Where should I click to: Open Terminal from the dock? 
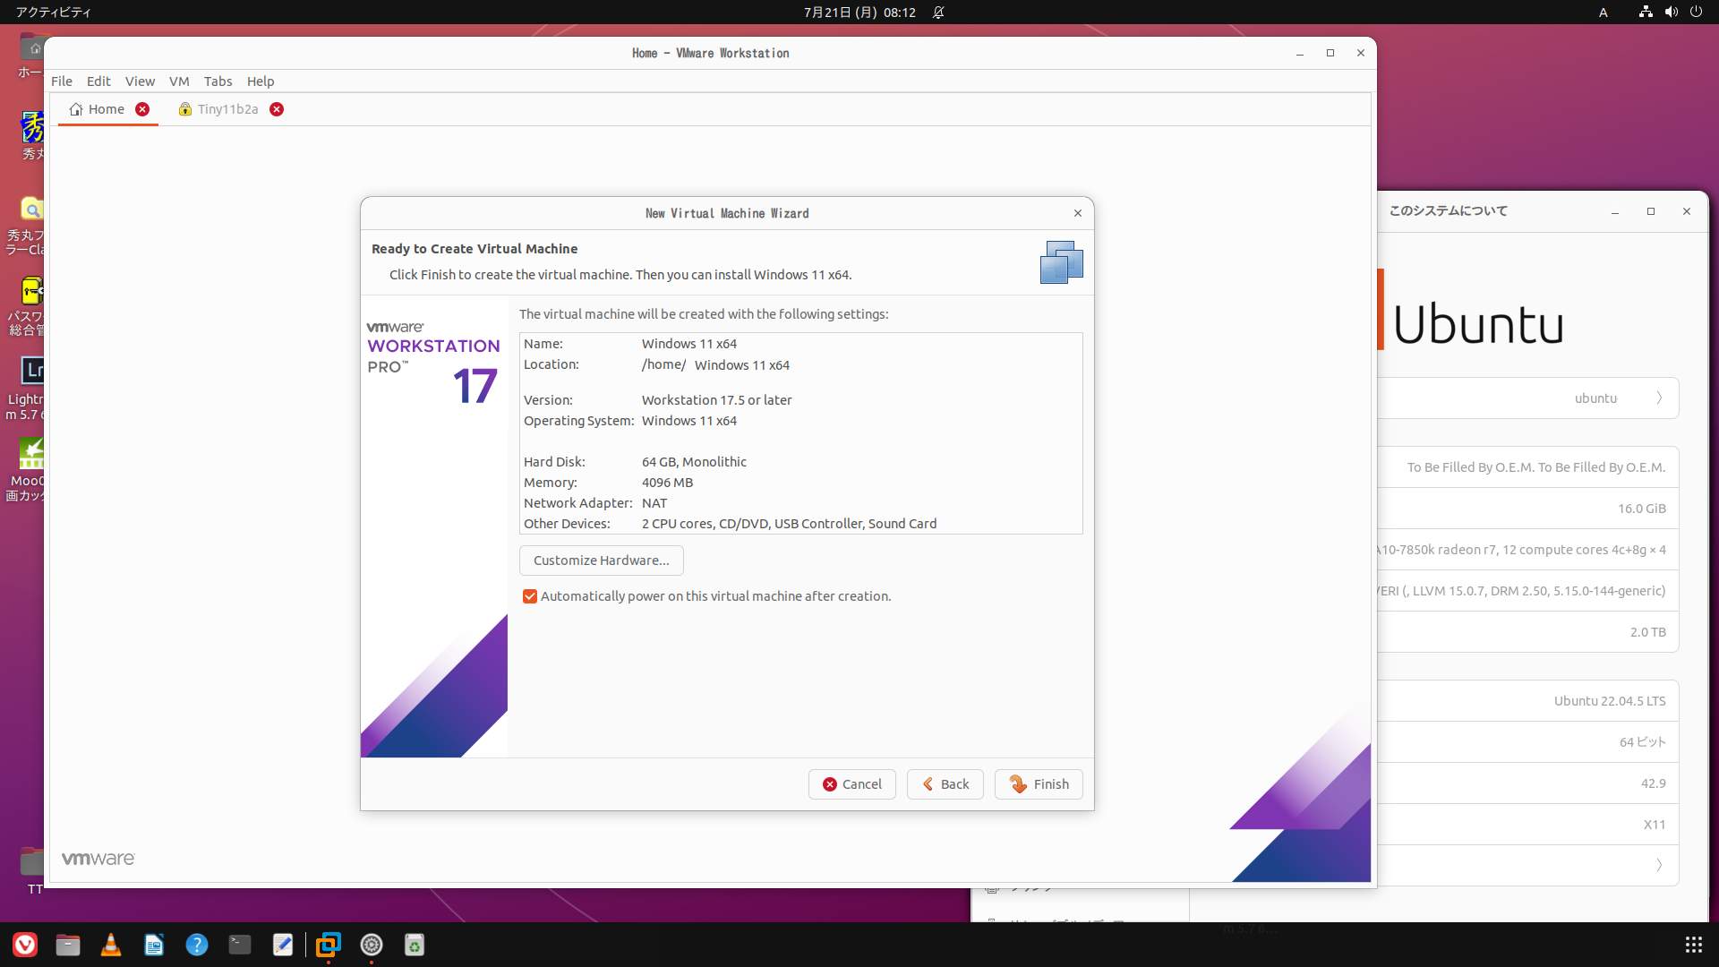(240, 945)
